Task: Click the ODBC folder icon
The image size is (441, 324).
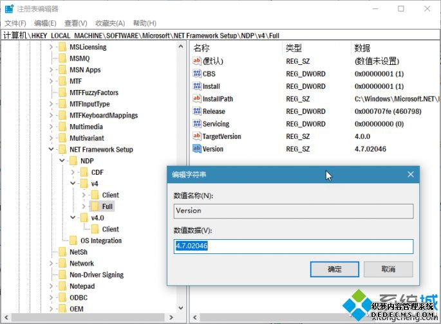Action: (62, 298)
